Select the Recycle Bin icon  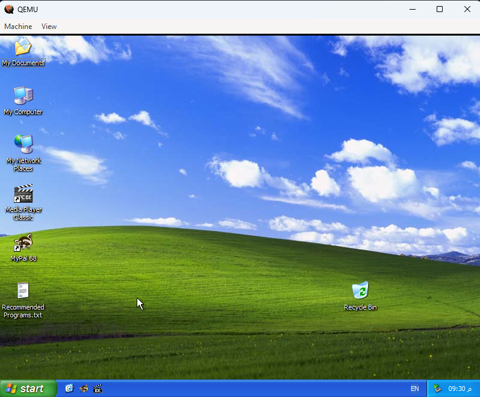pos(360,296)
